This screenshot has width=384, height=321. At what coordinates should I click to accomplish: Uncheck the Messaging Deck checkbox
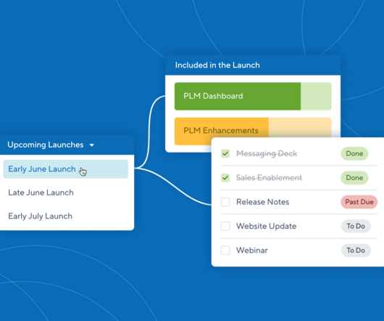click(225, 154)
